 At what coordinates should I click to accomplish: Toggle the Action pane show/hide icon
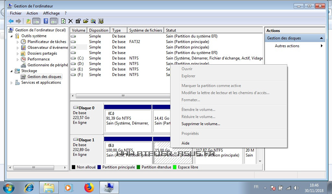[54, 21]
